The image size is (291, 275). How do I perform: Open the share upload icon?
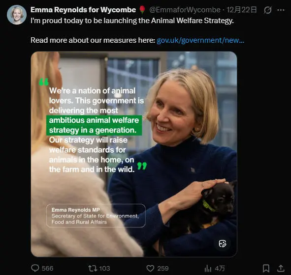[x=281, y=268]
